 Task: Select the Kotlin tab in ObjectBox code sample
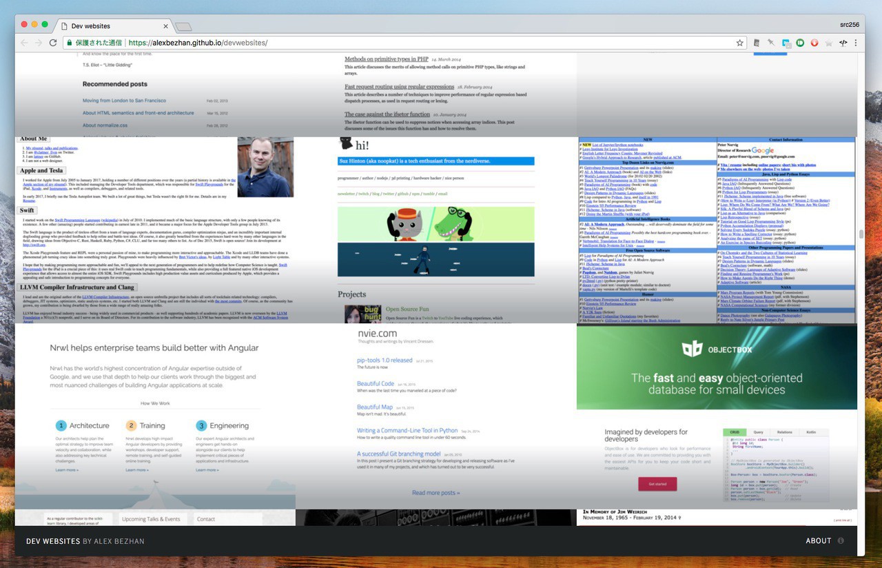[811, 432]
